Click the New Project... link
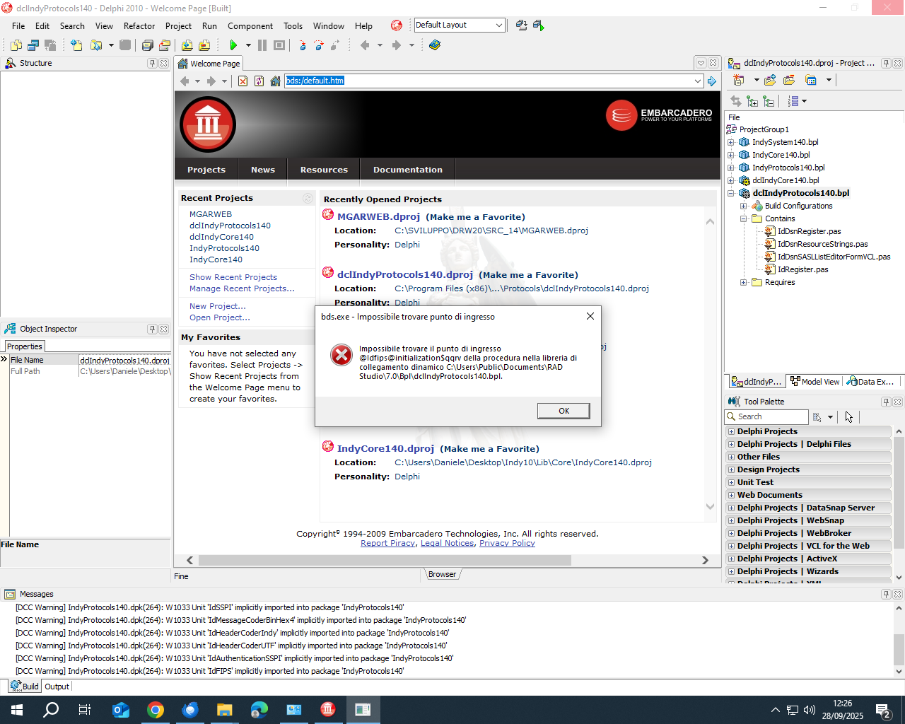905x724 pixels. tap(217, 306)
